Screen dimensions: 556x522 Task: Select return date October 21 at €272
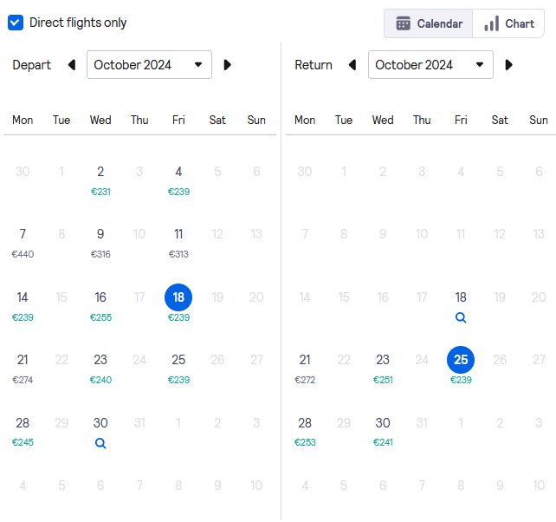(x=305, y=367)
